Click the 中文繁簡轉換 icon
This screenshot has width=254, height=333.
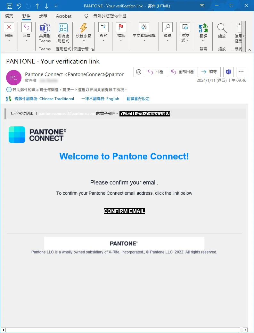pos(144,27)
